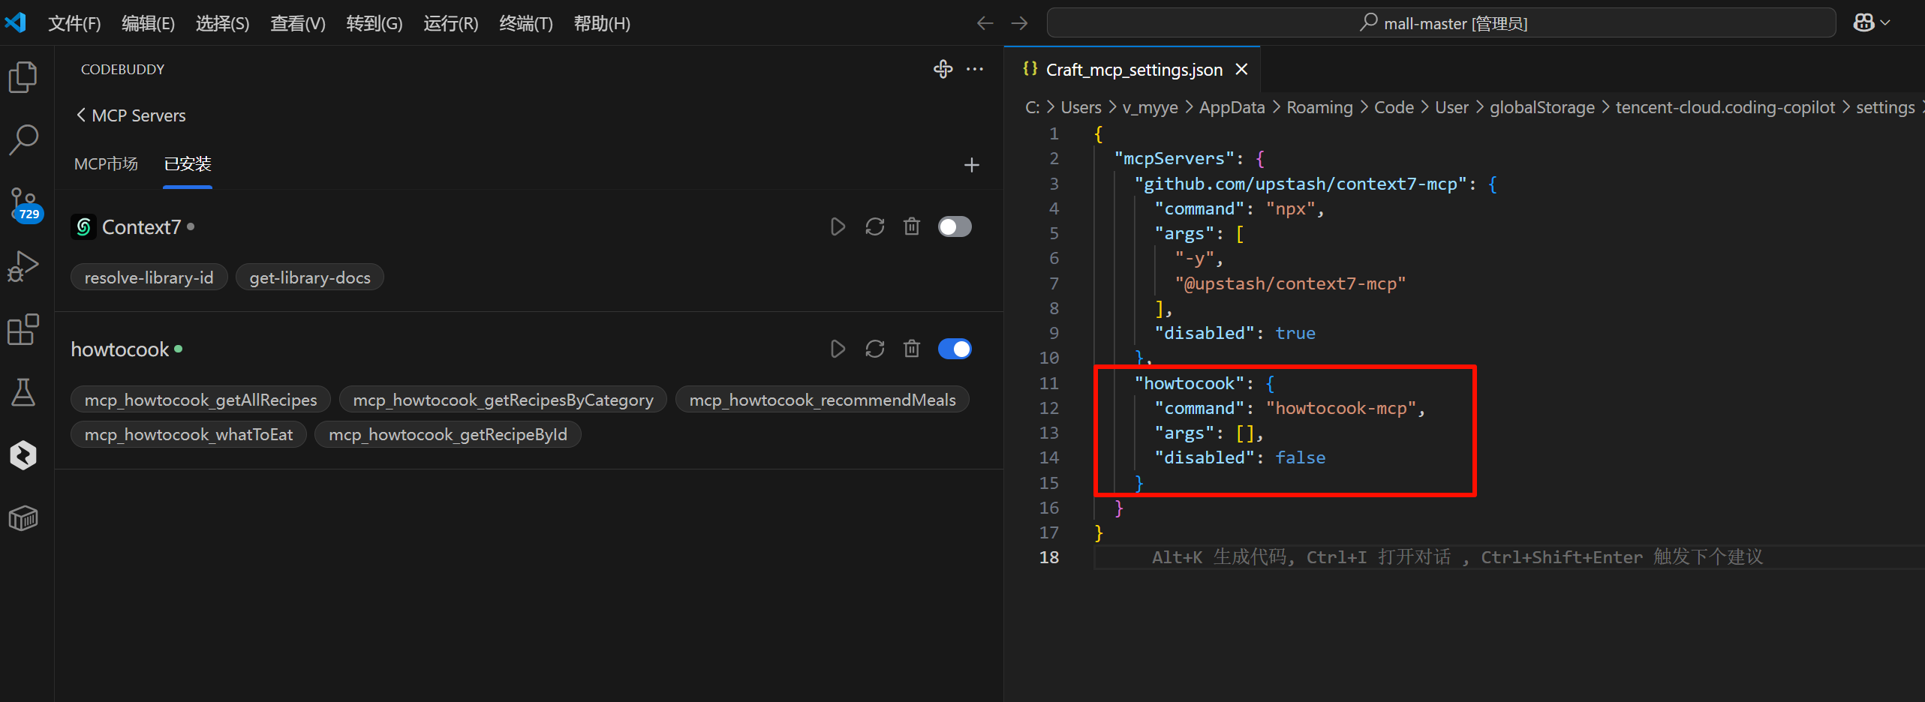Click the mcp_howtocook_whatToEat tool chip
The width and height of the screenshot is (1925, 702).
tap(188, 435)
